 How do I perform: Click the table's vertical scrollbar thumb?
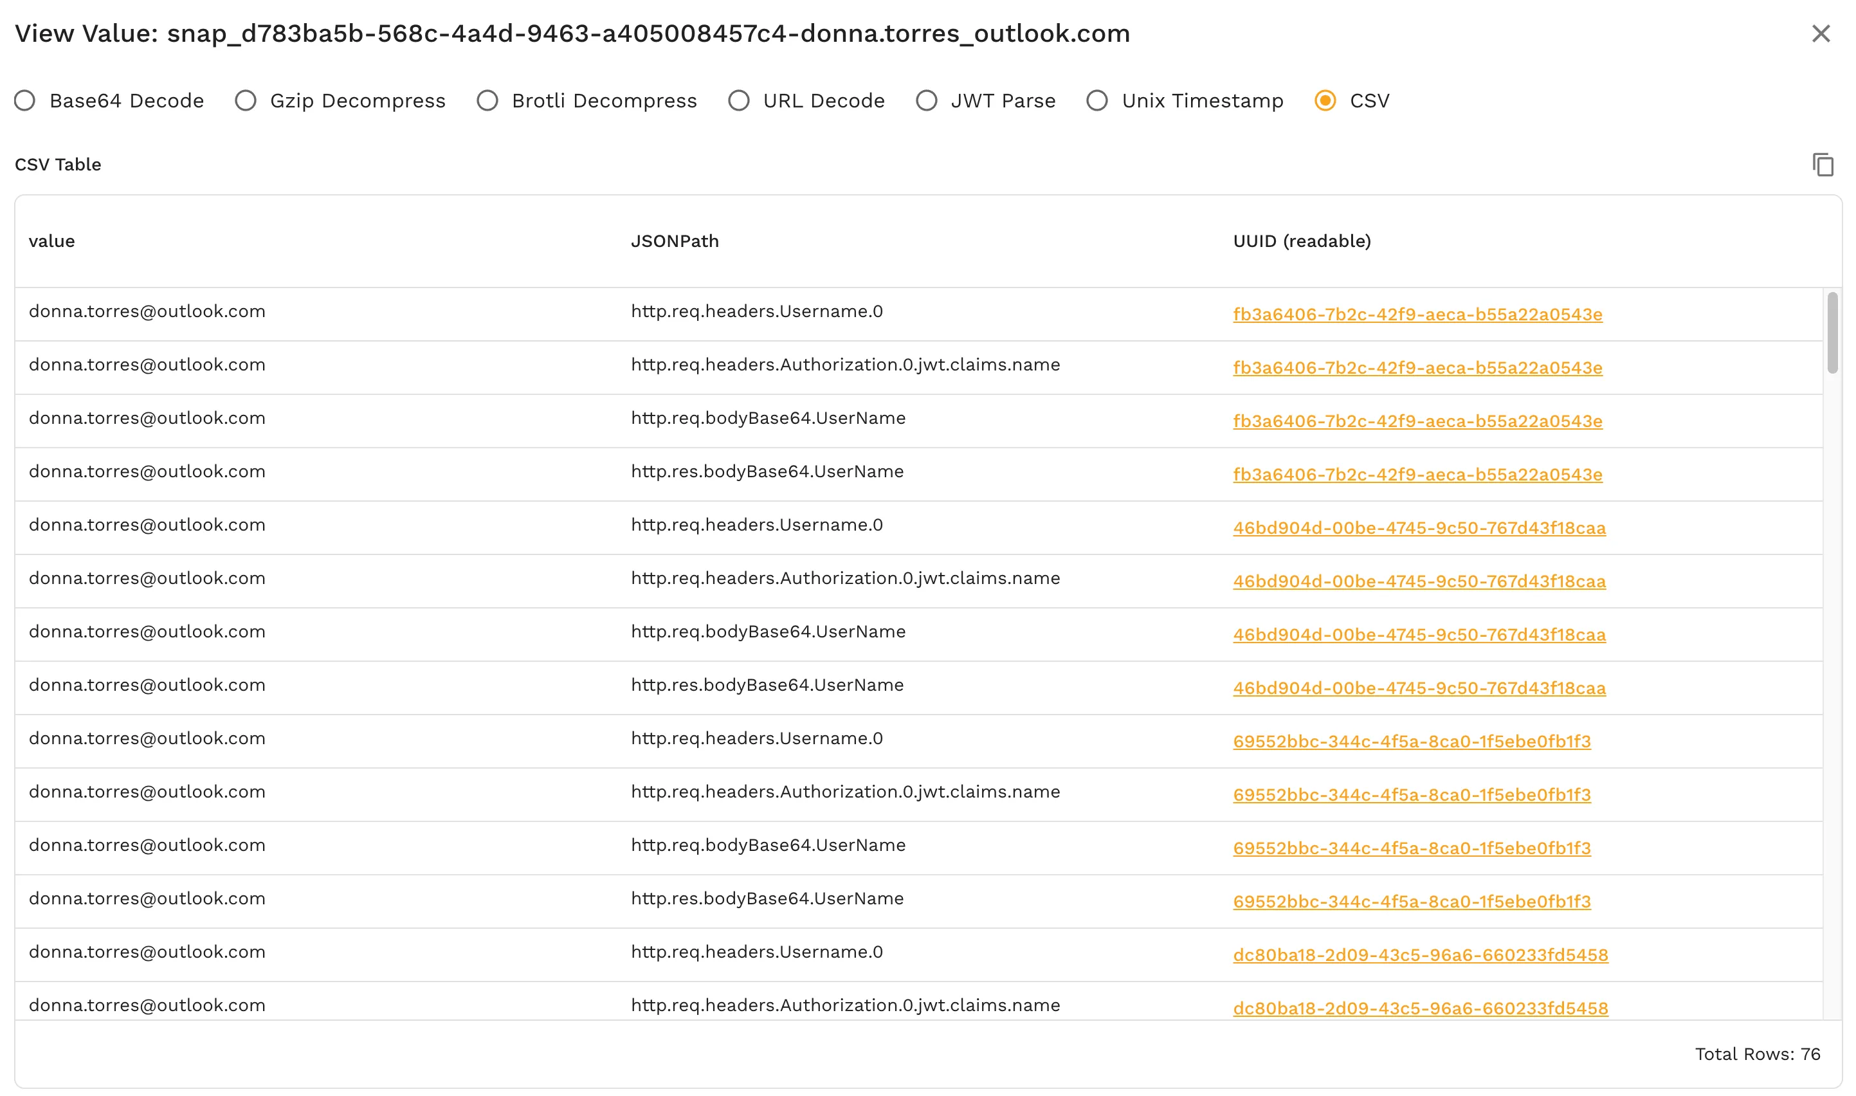(1832, 333)
